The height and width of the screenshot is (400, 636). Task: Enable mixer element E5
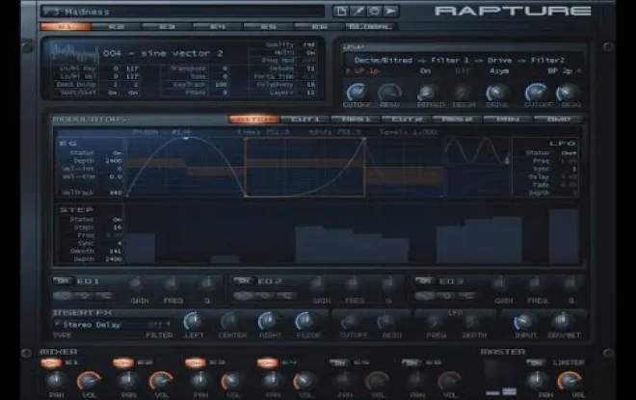click(339, 362)
